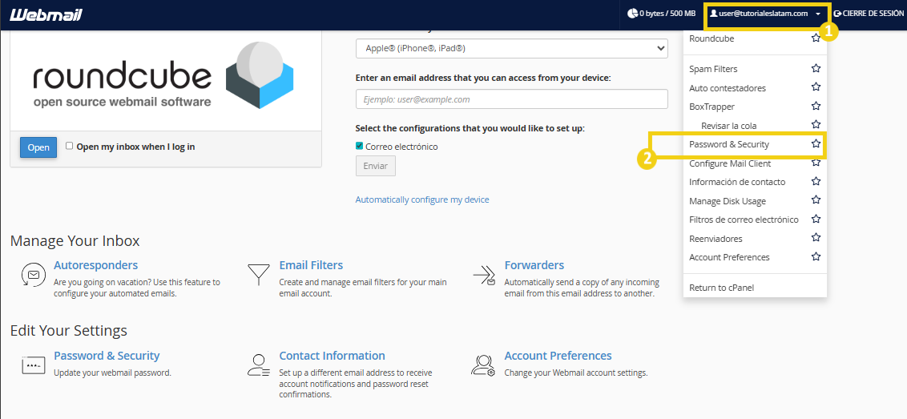Screen dimensions: 907x419
Task: Star the Account Preferences menu entry
Action: point(816,256)
